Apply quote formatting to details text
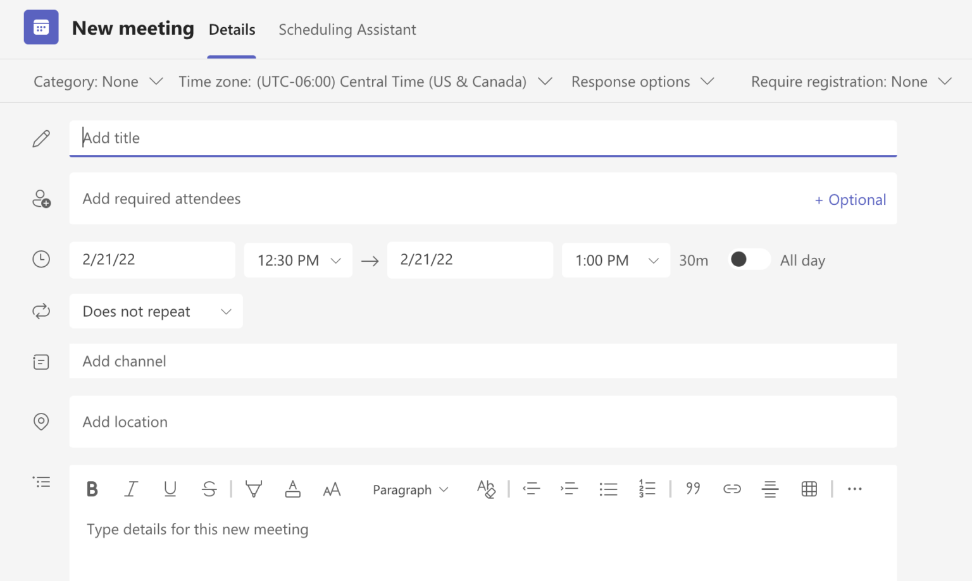The height and width of the screenshot is (581, 972). 693,488
